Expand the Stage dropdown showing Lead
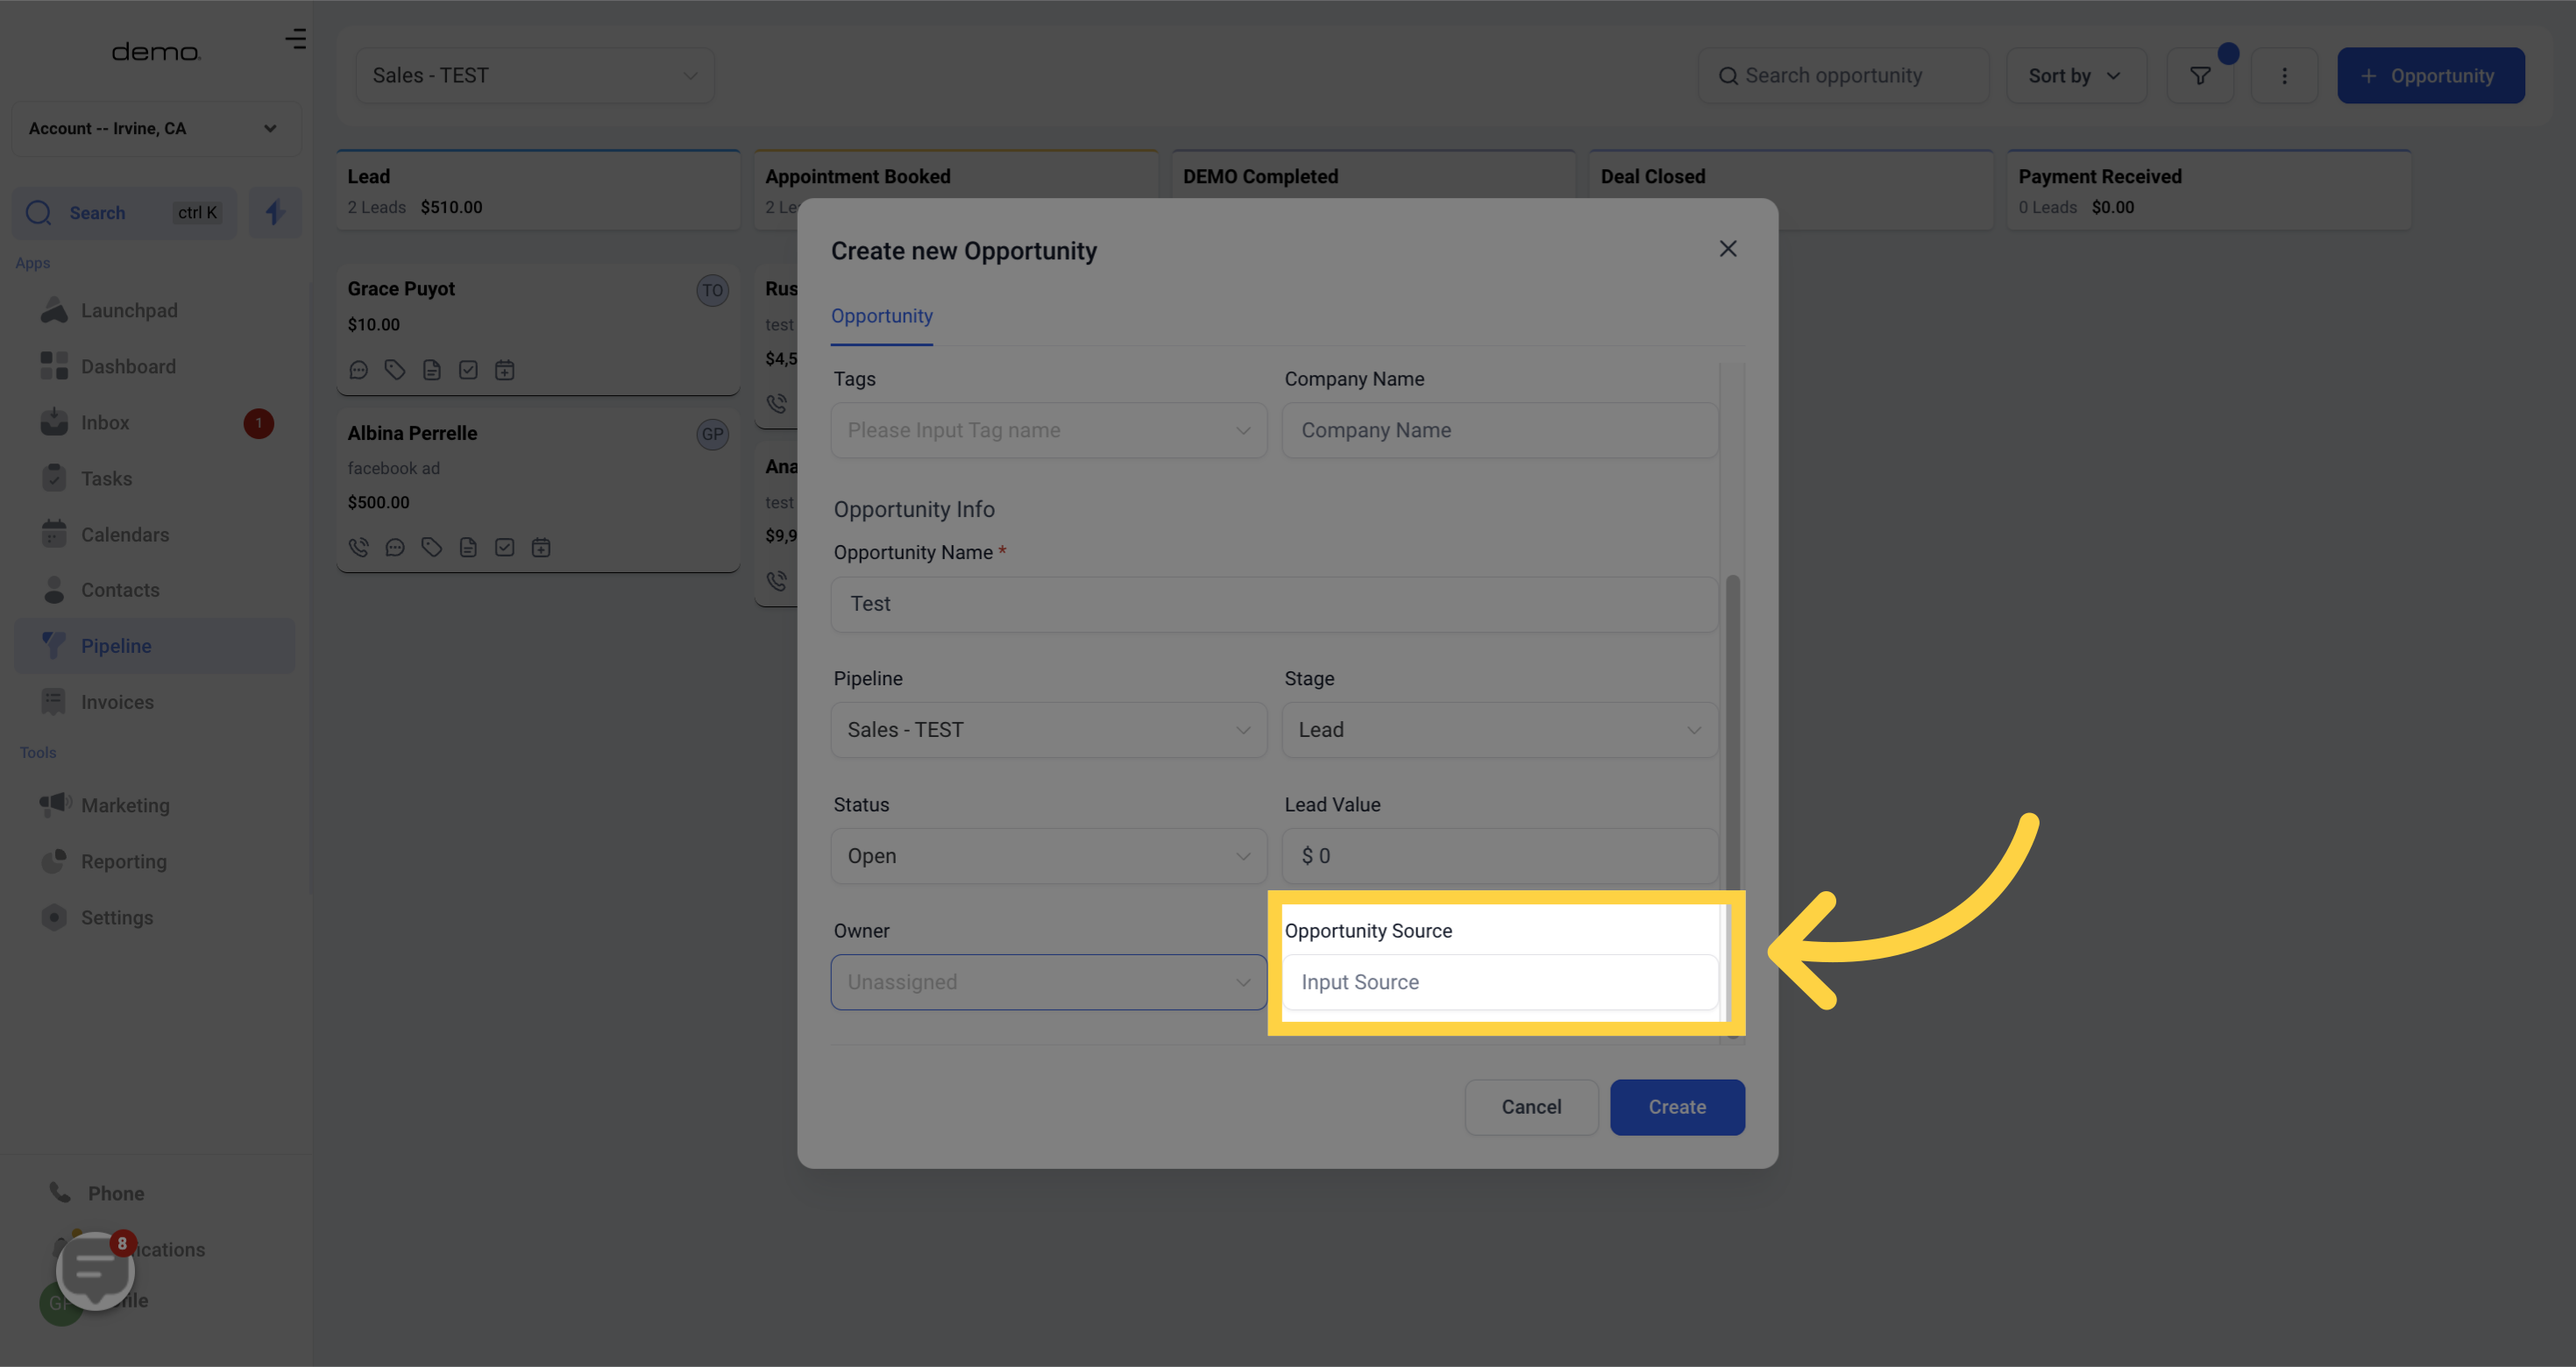Image resolution: width=2576 pixels, height=1367 pixels. point(1499,730)
